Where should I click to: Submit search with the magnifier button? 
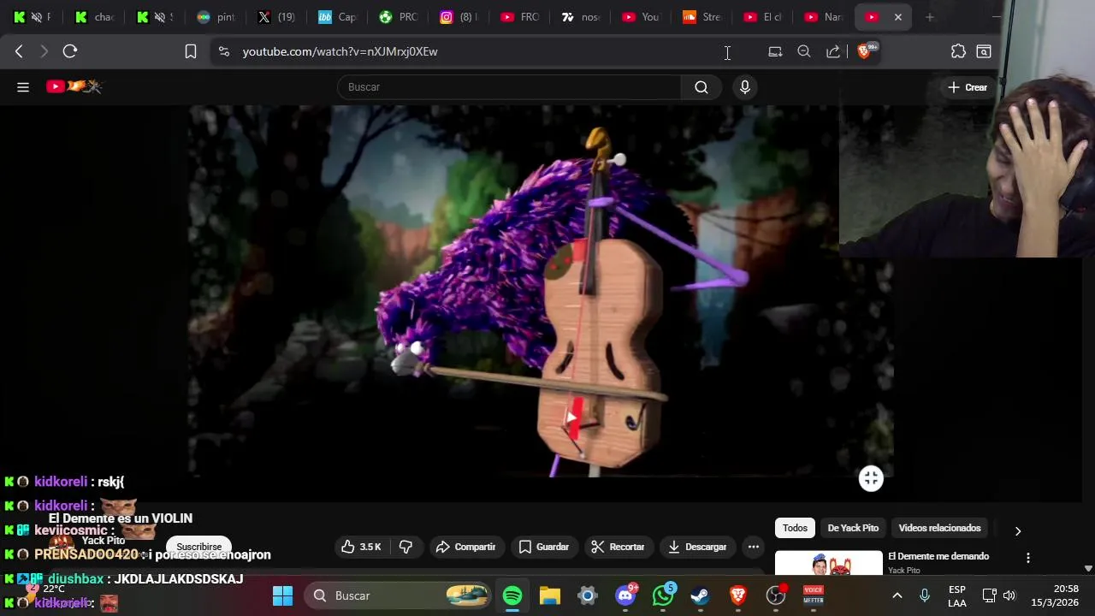pos(701,86)
